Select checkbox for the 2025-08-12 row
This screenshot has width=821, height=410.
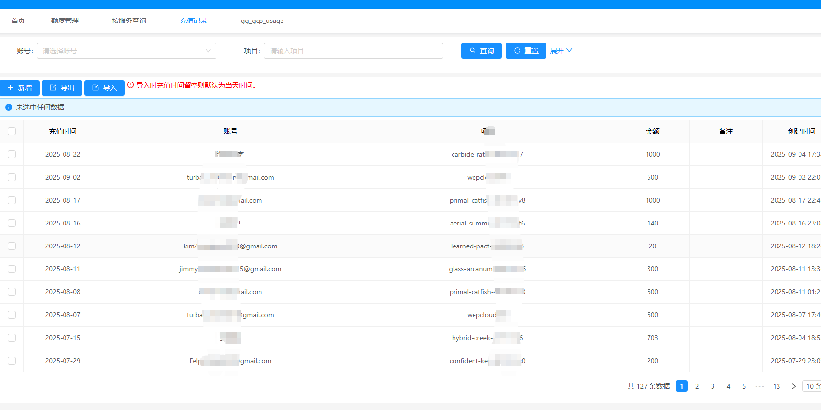point(12,246)
